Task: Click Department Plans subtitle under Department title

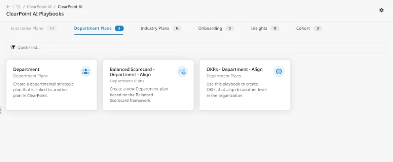Action: (x=30, y=76)
